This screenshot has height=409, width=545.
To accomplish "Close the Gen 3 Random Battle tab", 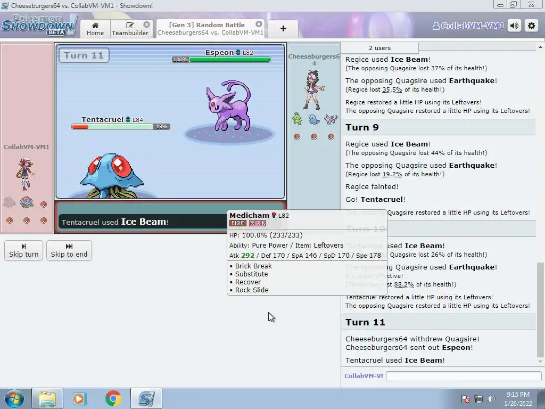I will 259,24.
